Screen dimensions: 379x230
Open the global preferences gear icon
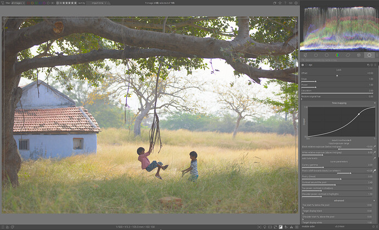point(296,3)
